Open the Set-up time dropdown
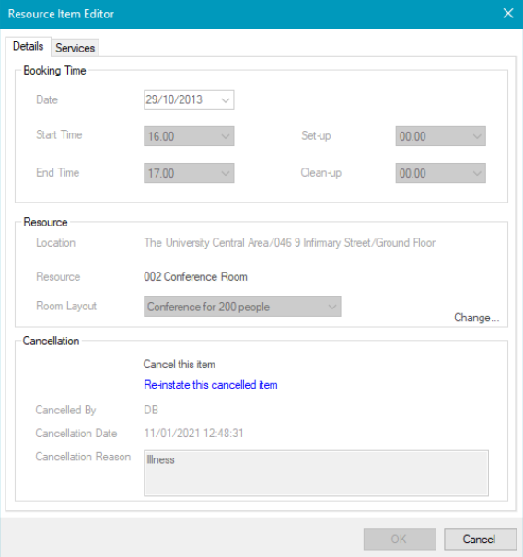 click(440, 136)
